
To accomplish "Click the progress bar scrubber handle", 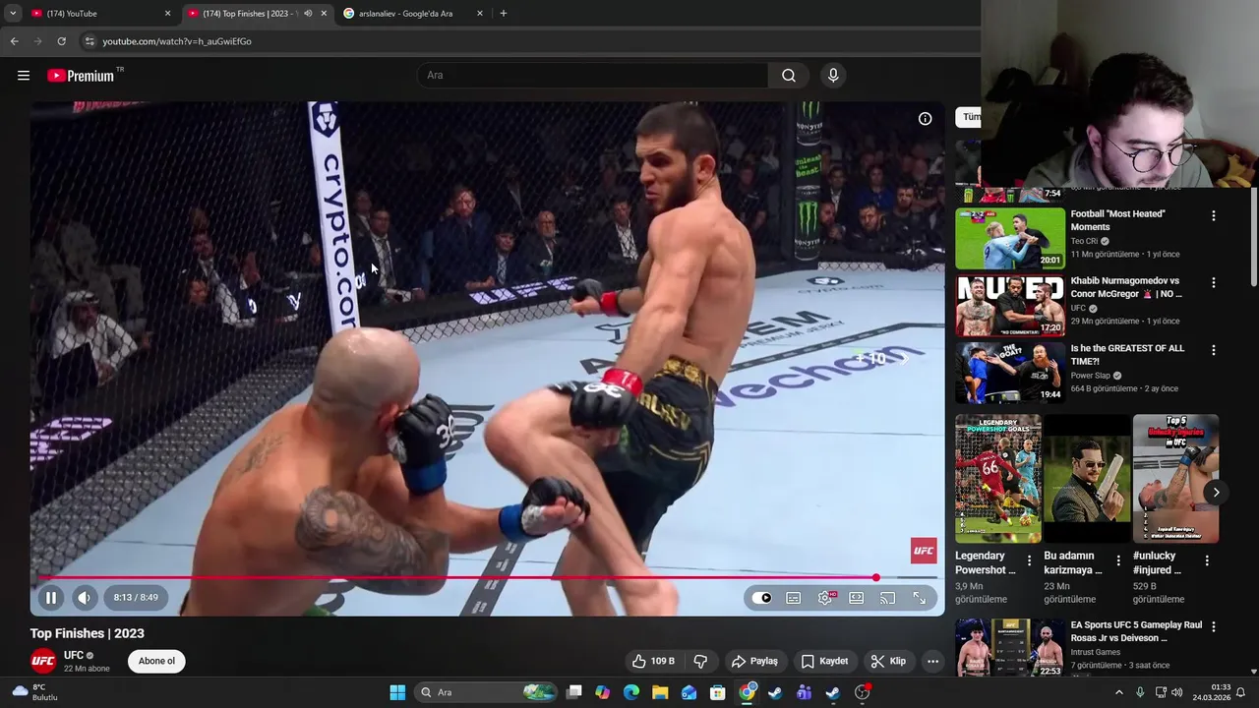I will (x=875, y=578).
